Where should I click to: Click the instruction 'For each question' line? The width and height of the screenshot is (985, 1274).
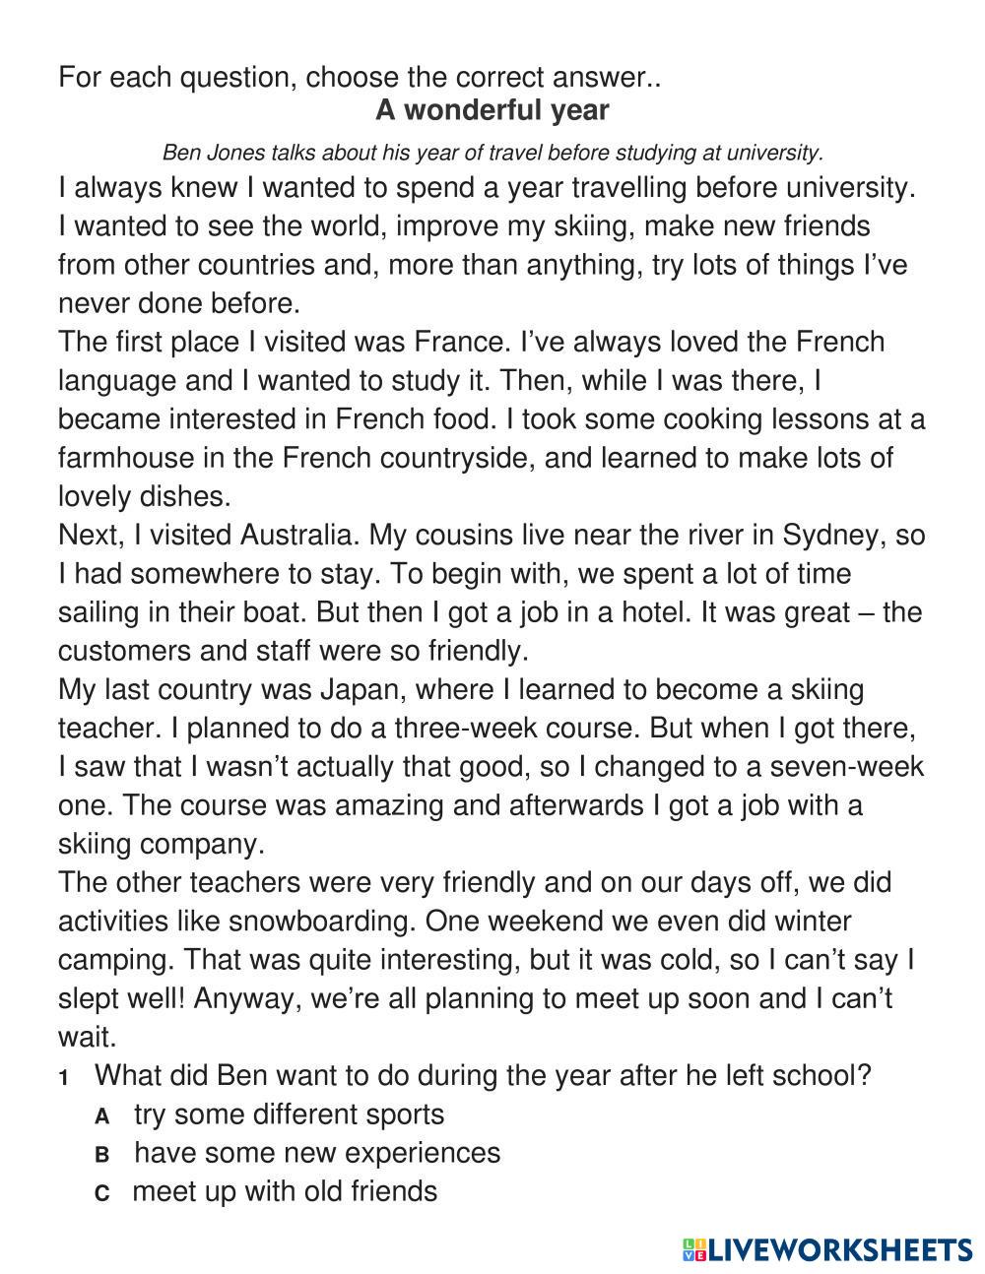(x=360, y=77)
